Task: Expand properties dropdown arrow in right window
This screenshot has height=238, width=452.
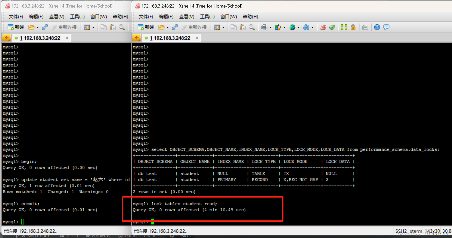Action: pos(223,27)
